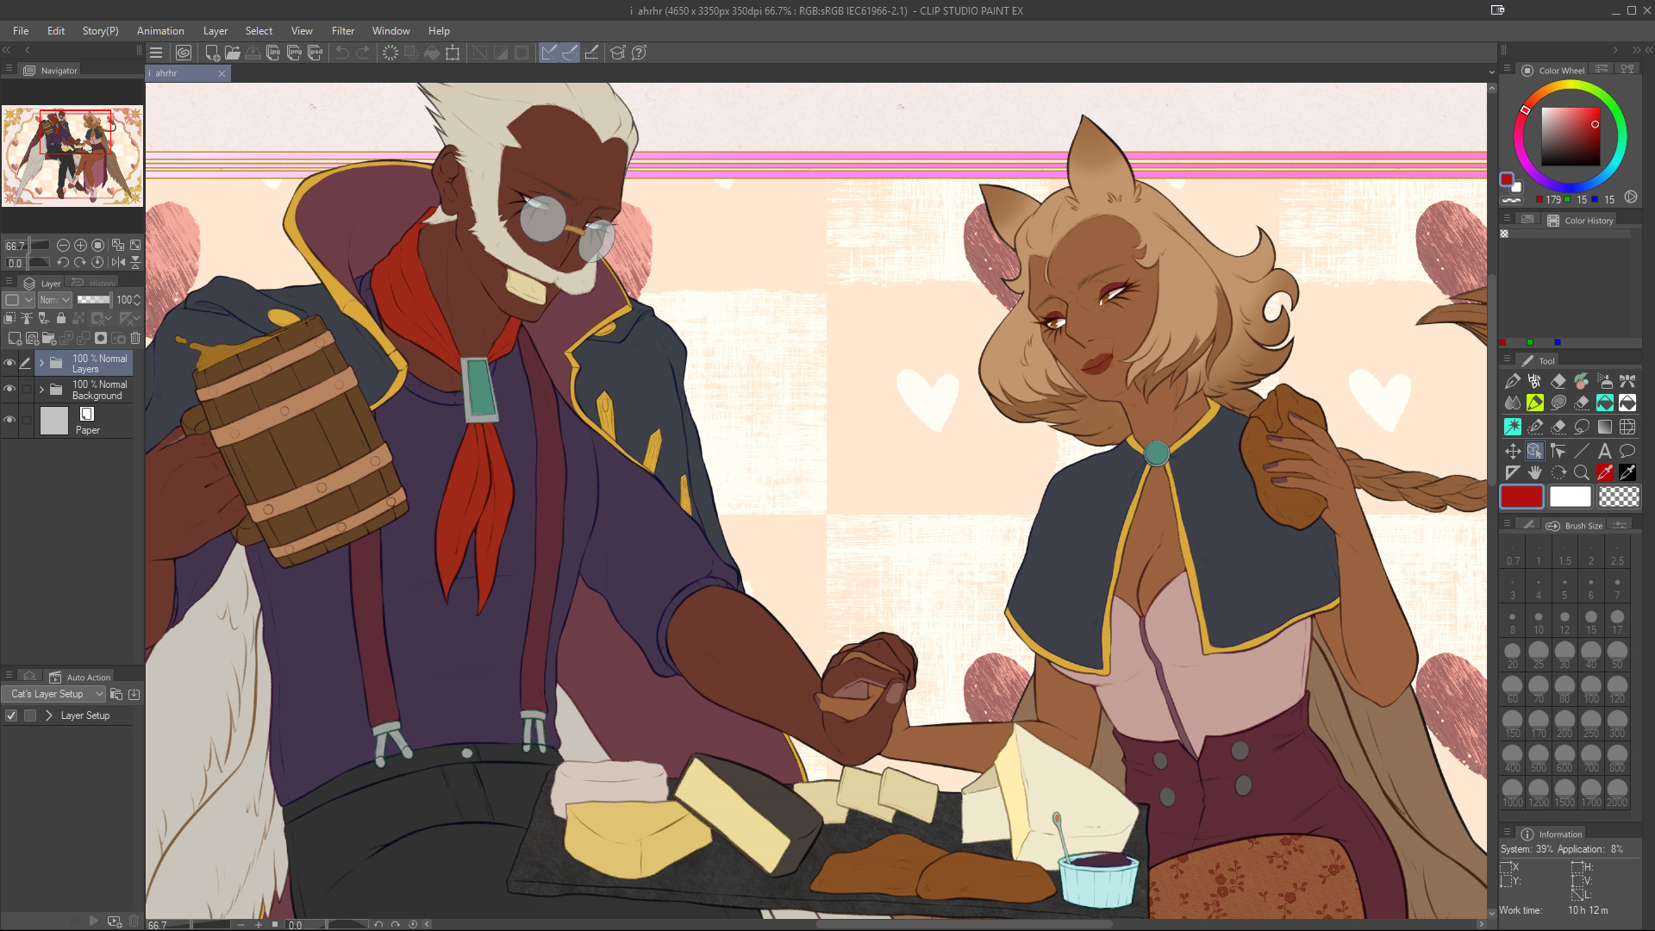Select the Gradient tool
Viewport: 1655px width, 931px height.
pos(1604,427)
